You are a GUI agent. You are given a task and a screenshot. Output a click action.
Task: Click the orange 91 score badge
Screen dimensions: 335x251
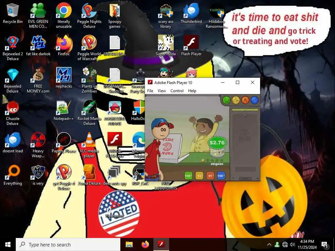tap(210, 176)
